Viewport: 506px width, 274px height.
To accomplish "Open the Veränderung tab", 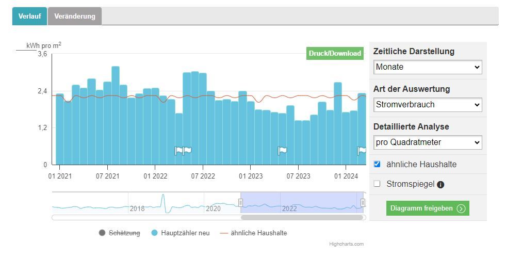I will click(x=75, y=16).
